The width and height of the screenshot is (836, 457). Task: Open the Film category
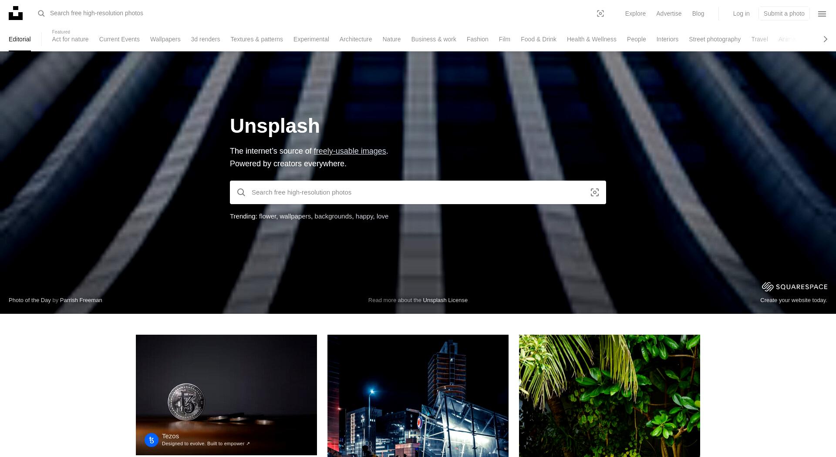pos(504,39)
